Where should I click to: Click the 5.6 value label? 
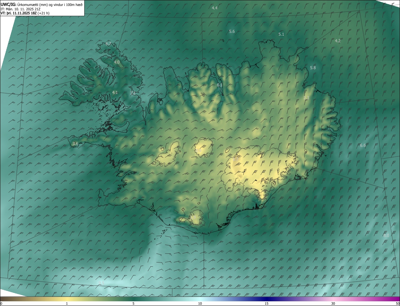232,32
